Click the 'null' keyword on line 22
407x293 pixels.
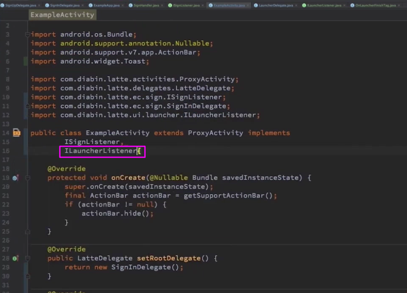click(145, 205)
